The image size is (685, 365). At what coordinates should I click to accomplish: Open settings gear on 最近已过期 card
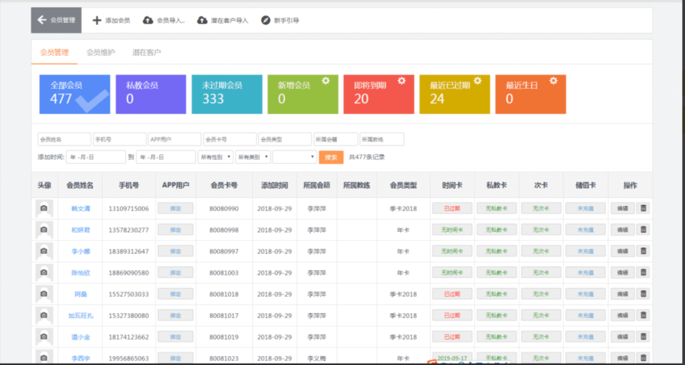click(478, 81)
